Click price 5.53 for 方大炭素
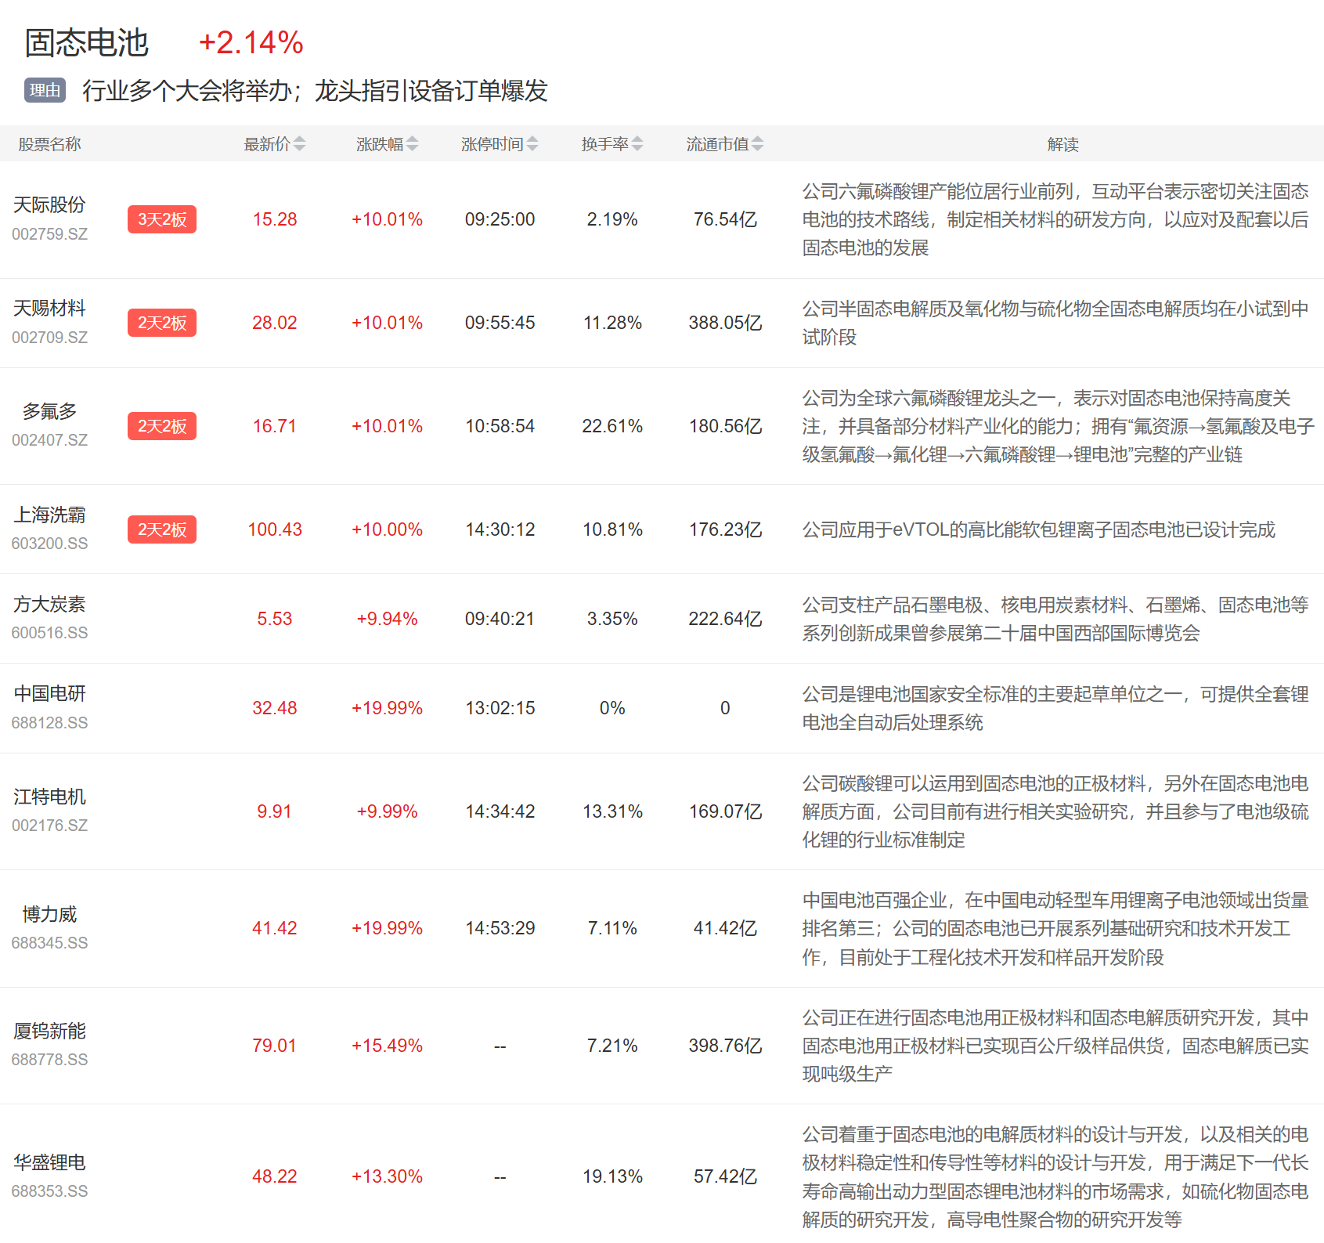Viewport: 1324px width, 1243px height. tap(275, 619)
